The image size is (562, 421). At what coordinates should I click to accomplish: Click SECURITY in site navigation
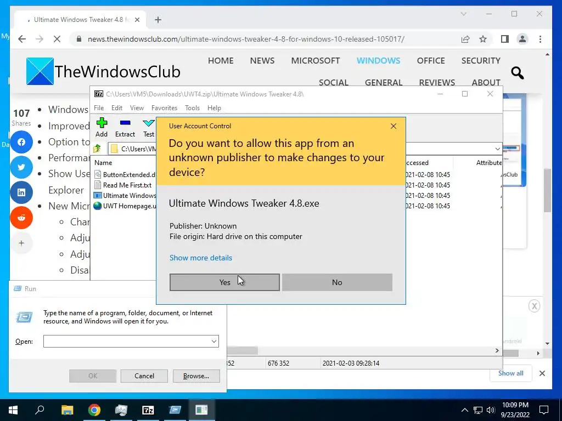pos(481,60)
